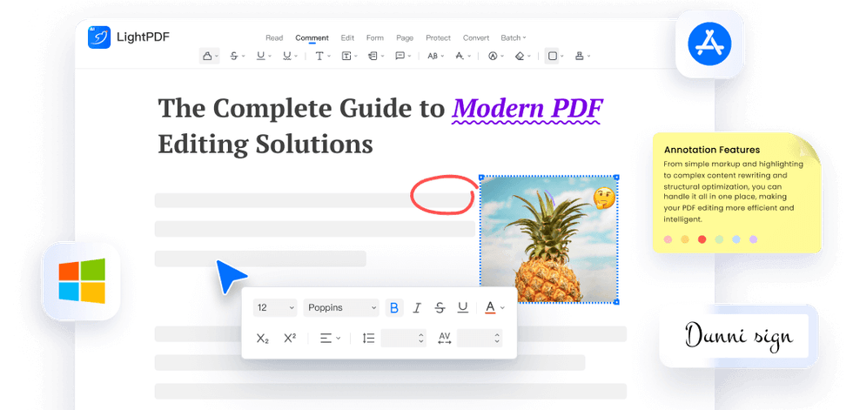Screen dimensions: 853x410
Task: Click the App Store badge icon
Action: [709, 44]
